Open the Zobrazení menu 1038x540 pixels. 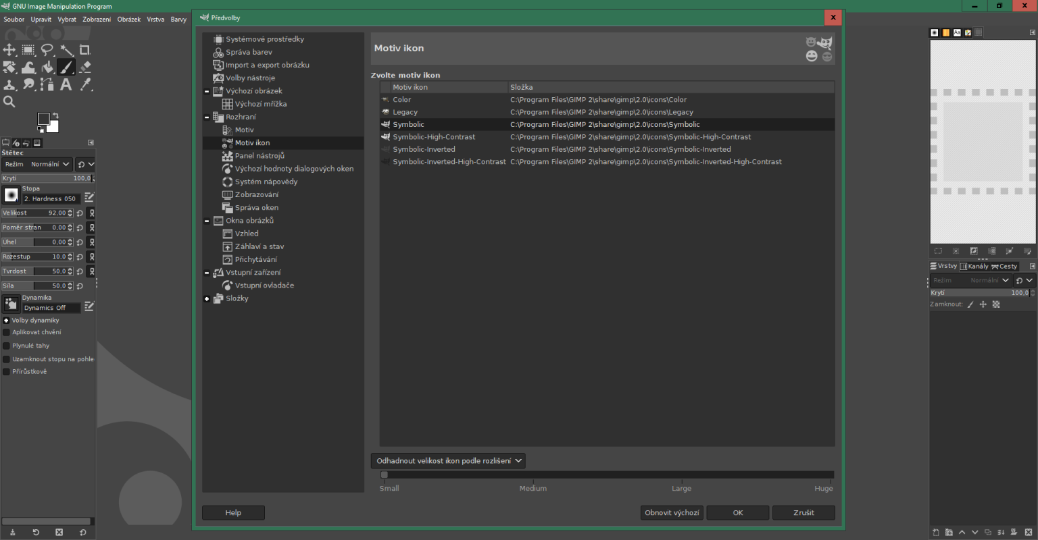click(x=97, y=20)
